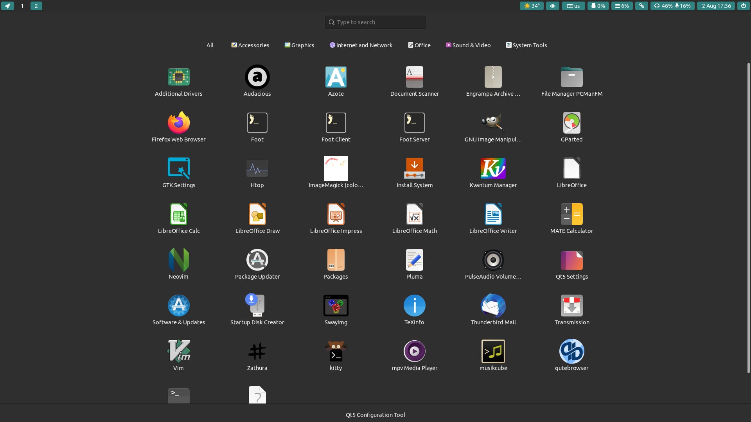Screen dimensions: 751x422
Task: Open GTK Settings
Action: tap(179, 173)
